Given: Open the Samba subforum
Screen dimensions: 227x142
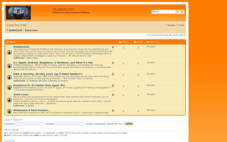Looking at the screenshot, I should pyautogui.click(x=30, y=106).
